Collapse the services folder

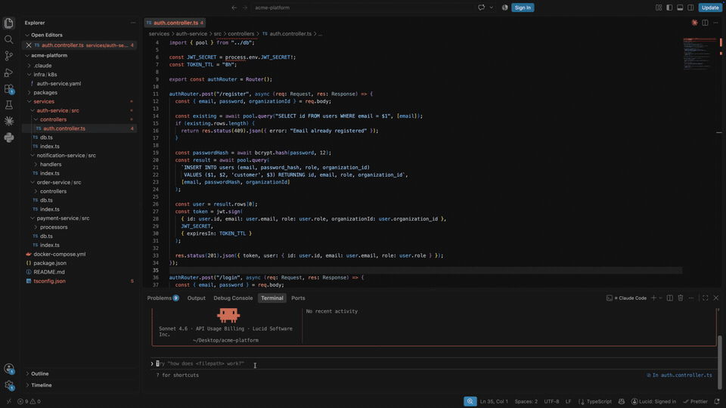(44, 101)
